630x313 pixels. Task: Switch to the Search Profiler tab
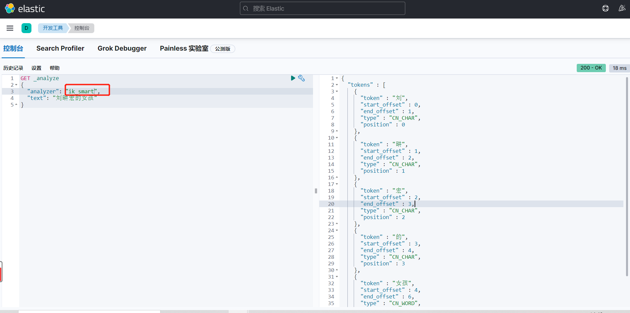(x=60, y=49)
